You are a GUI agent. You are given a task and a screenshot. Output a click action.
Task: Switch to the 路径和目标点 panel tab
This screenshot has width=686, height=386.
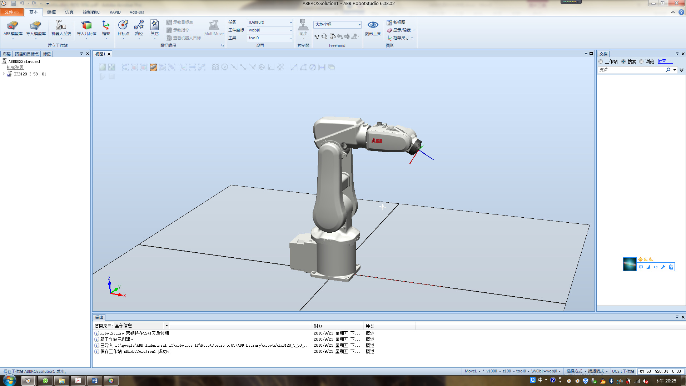27,54
